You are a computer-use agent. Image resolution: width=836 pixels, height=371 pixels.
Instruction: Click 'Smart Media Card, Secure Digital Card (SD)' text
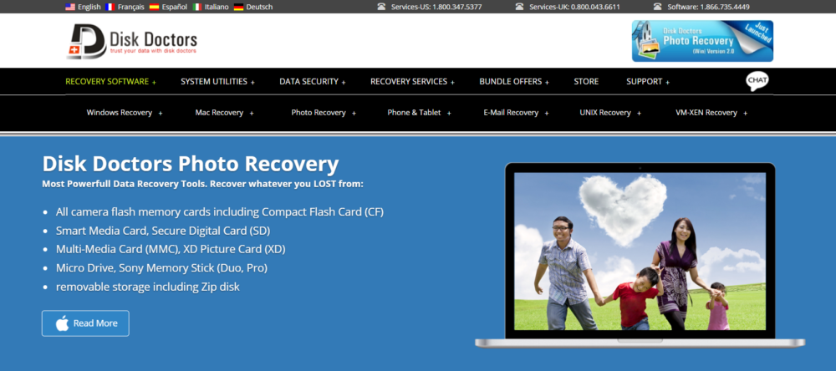click(163, 231)
